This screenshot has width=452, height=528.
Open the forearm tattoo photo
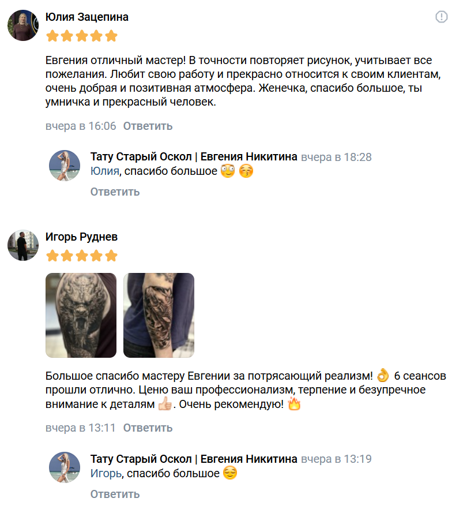[159, 315]
